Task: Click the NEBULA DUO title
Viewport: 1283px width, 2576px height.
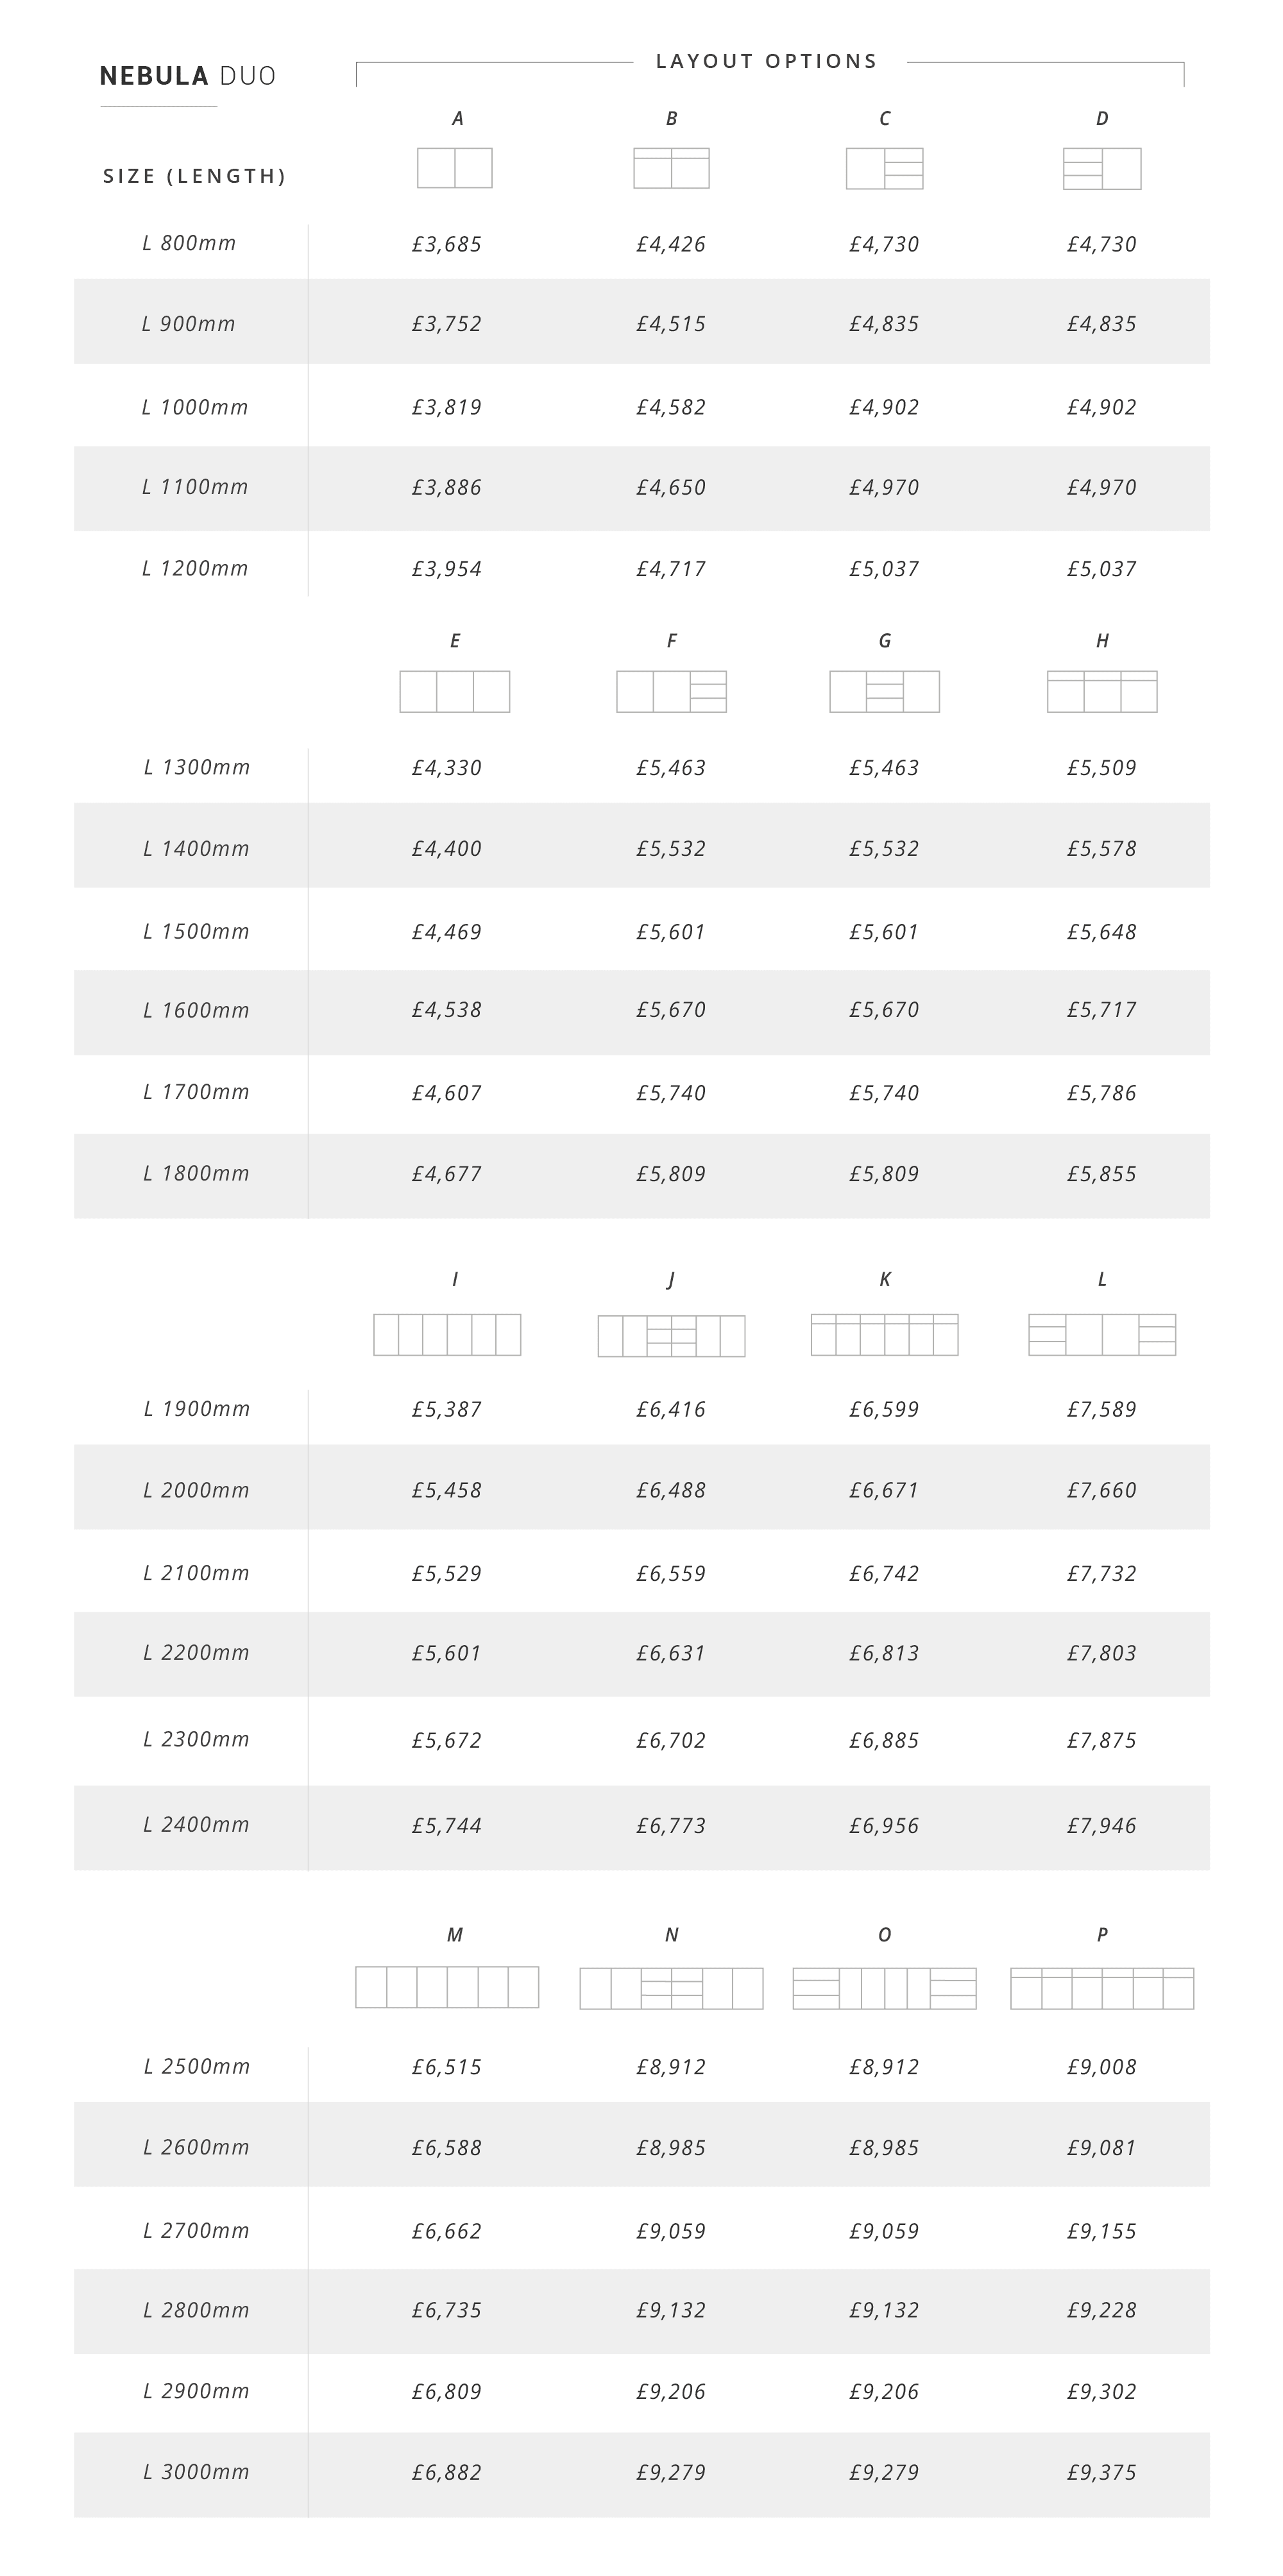Action: 188,76
